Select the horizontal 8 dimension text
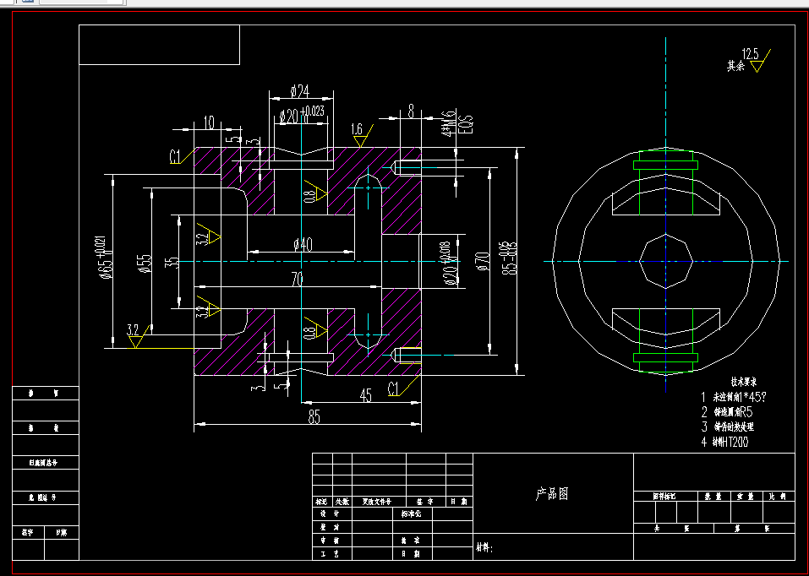 click(x=411, y=111)
